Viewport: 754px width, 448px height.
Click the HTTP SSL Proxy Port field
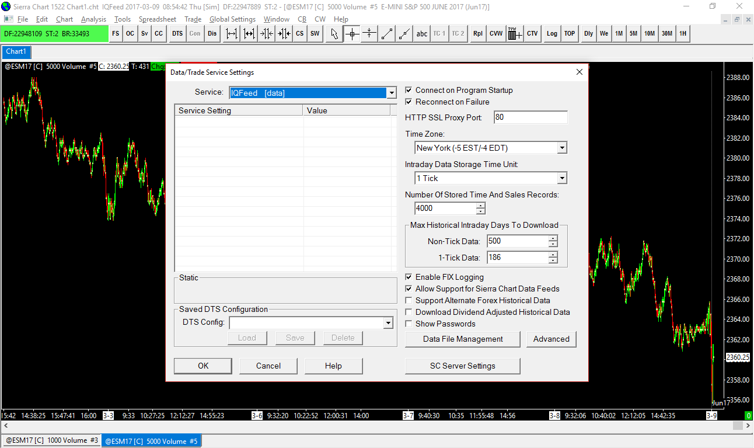530,117
